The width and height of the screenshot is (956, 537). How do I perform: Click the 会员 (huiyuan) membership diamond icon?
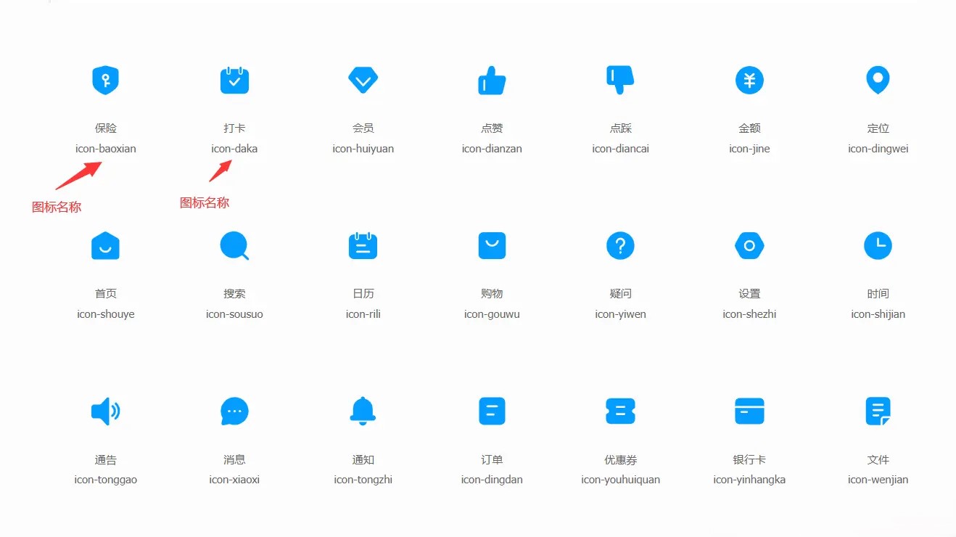click(363, 80)
